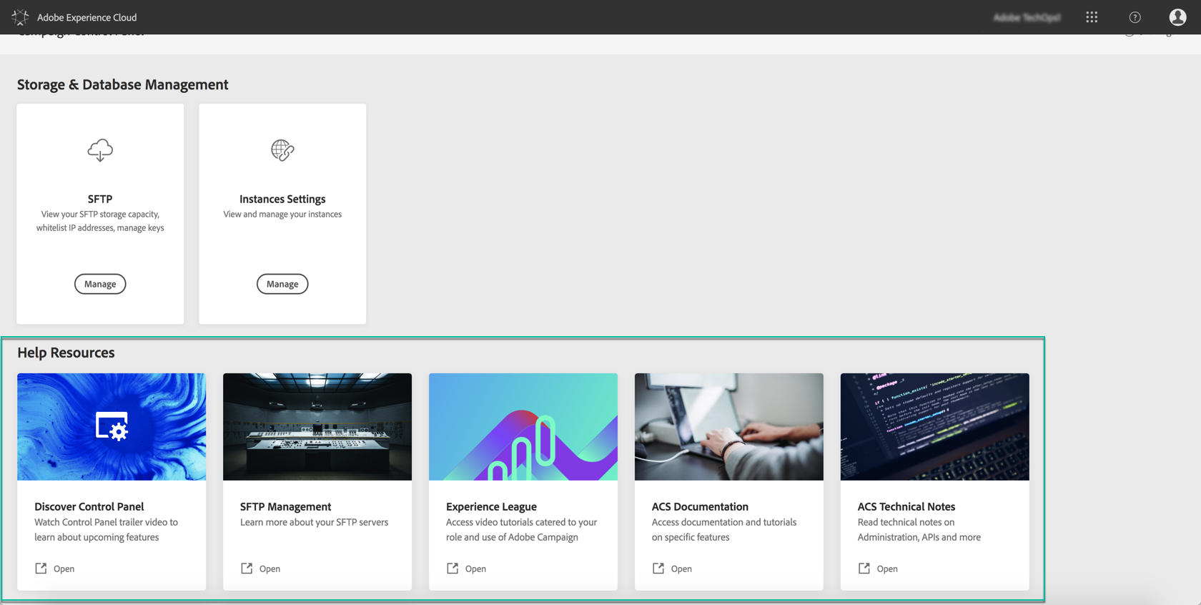Screen dimensions: 1201x605
Task: Select the Instances Settings card title
Action: pyautogui.click(x=282, y=199)
